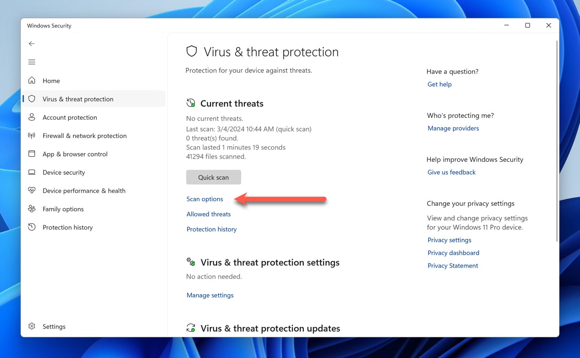Click the Current threats status icon
Screen dimensions: 580x358
click(x=191, y=103)
